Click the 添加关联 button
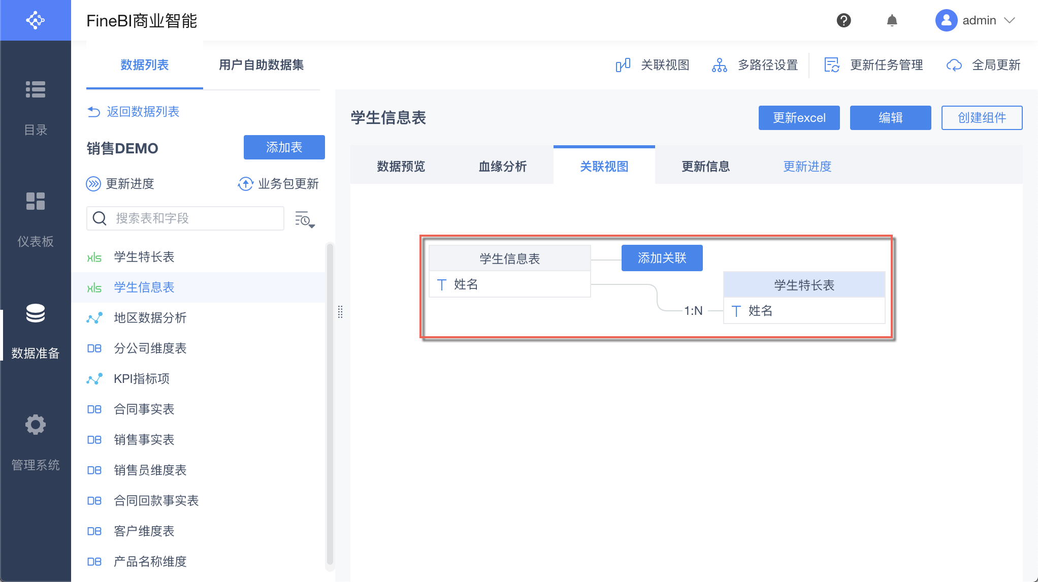1038x582 pixels. (x=662, y=258)
